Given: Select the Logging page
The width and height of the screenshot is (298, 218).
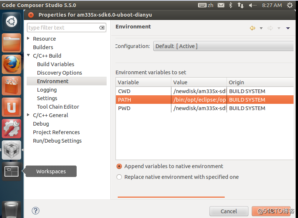Looking at the screenshot, I should tap(47, 90).
